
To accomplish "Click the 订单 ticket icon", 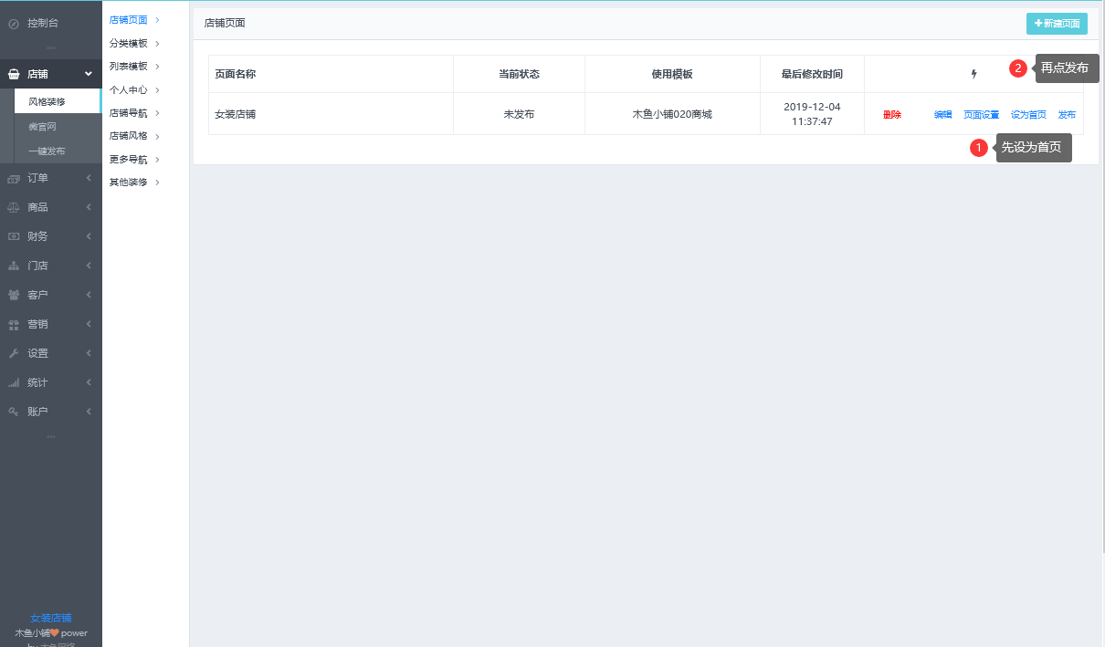I will [x=14, y=178].
